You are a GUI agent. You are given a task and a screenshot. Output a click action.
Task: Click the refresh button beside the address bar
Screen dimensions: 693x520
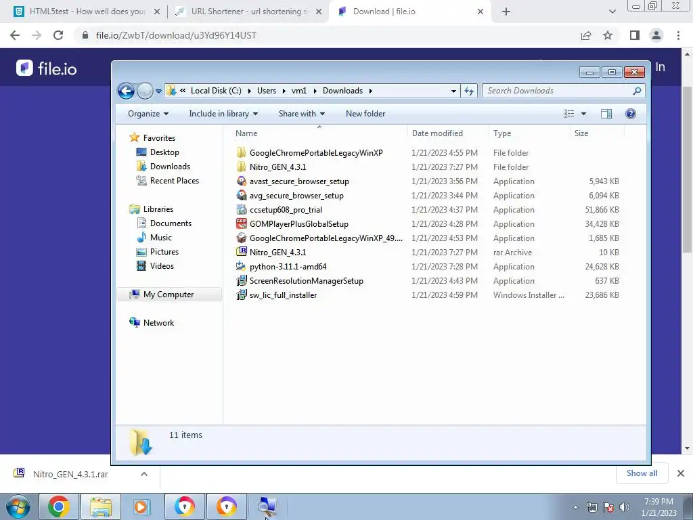(x=469, y=91)
